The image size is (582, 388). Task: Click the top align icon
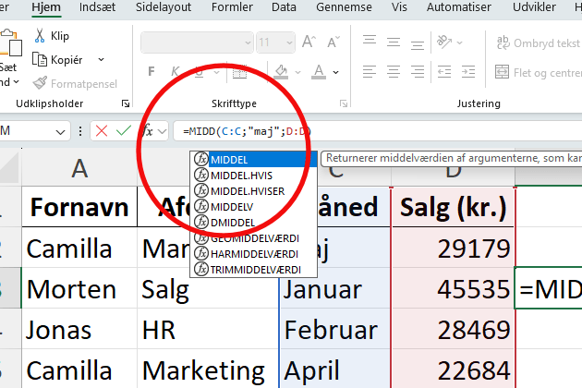[370, 42]
